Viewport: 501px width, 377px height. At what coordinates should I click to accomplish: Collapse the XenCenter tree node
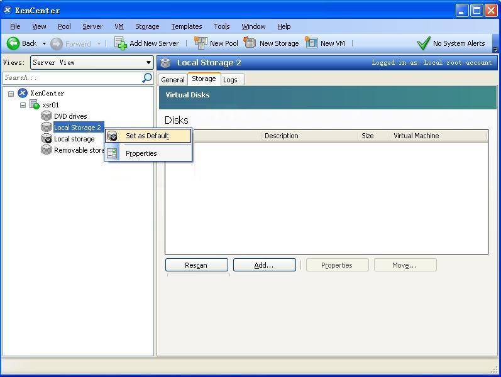point(11,94)
